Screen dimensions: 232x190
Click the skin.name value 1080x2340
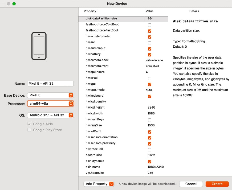pyautogui.click(x=156, y=167)
